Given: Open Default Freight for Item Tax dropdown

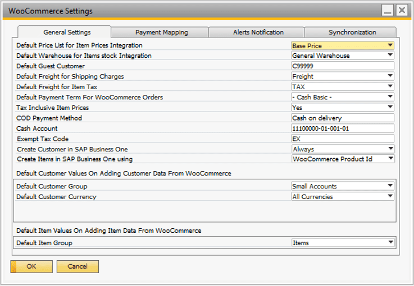Looking at the screenshot, I should tap(343, 87).
